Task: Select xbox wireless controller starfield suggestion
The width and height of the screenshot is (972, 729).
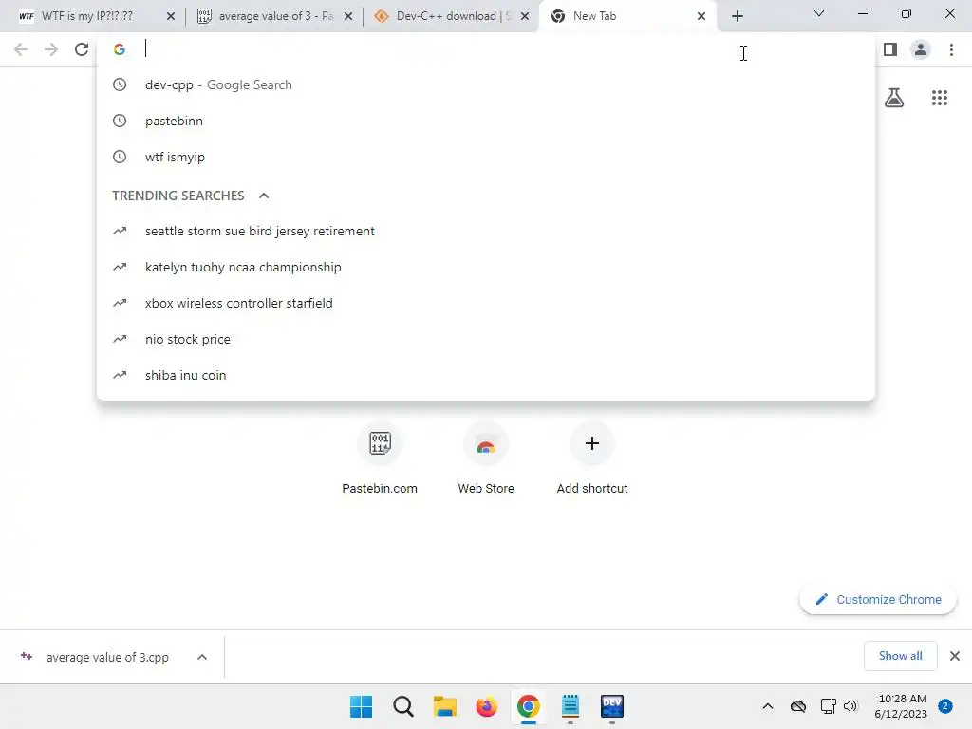Action: [x=486, y=303]
